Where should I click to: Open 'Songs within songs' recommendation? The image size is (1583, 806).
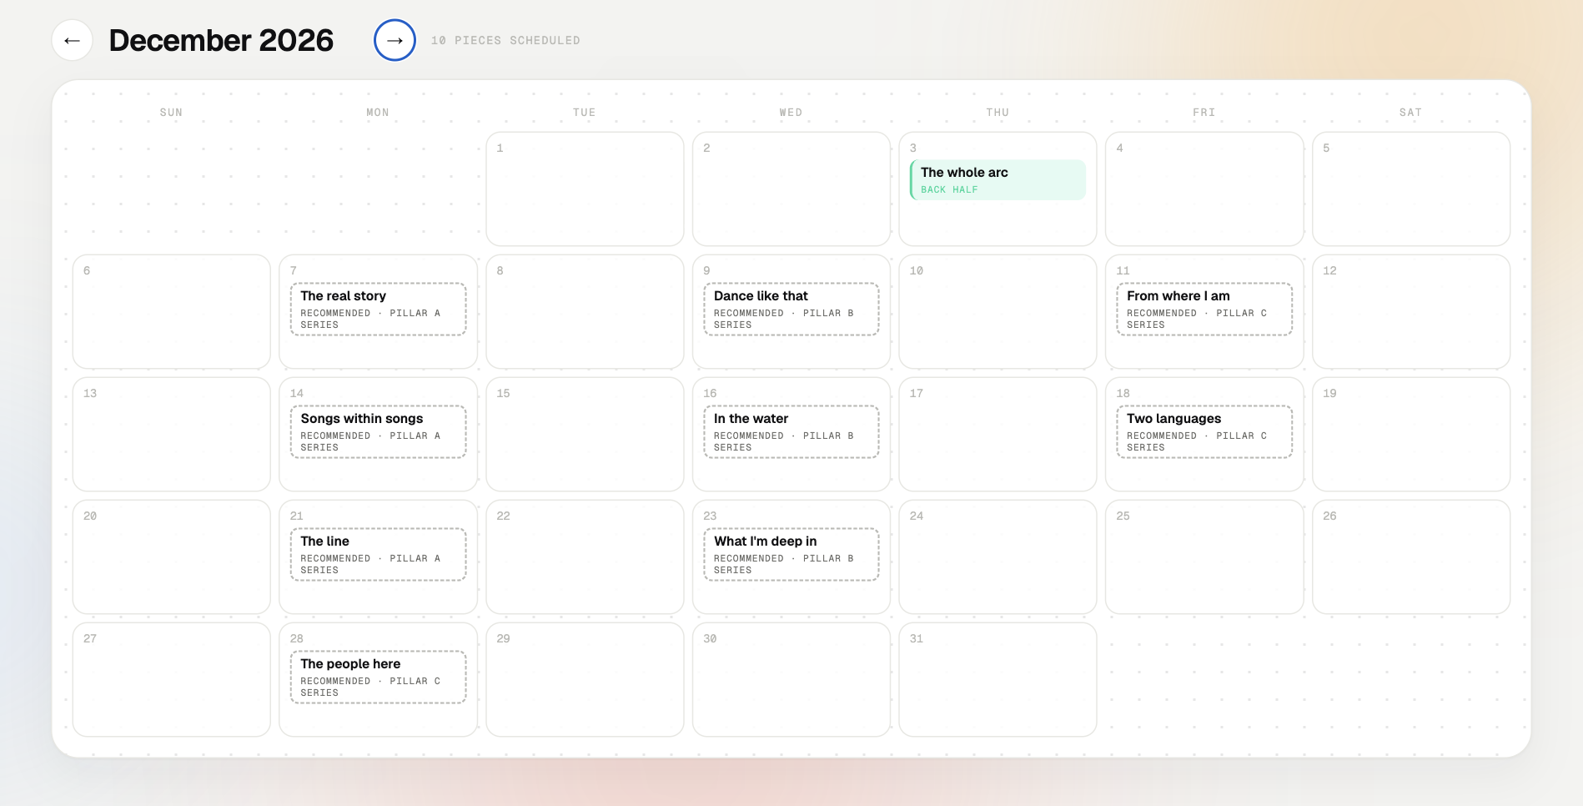[x=378, y=432]
